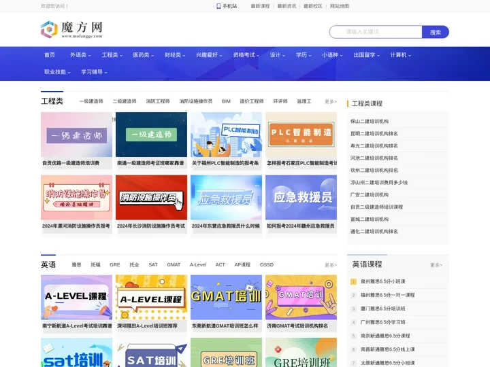Viewport: 490px width, 367px height.
Task: Open article 2024年漯河消防设施操作员报考
Action: click(x=76, y=226)
